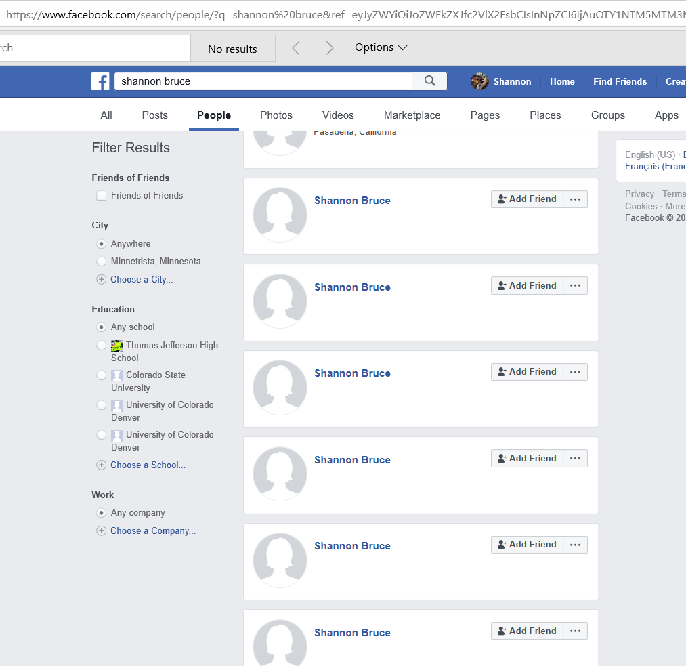Click the Thomas Jefferson High School crest icon
Screen dimensions: 686x666
point(116,345)
